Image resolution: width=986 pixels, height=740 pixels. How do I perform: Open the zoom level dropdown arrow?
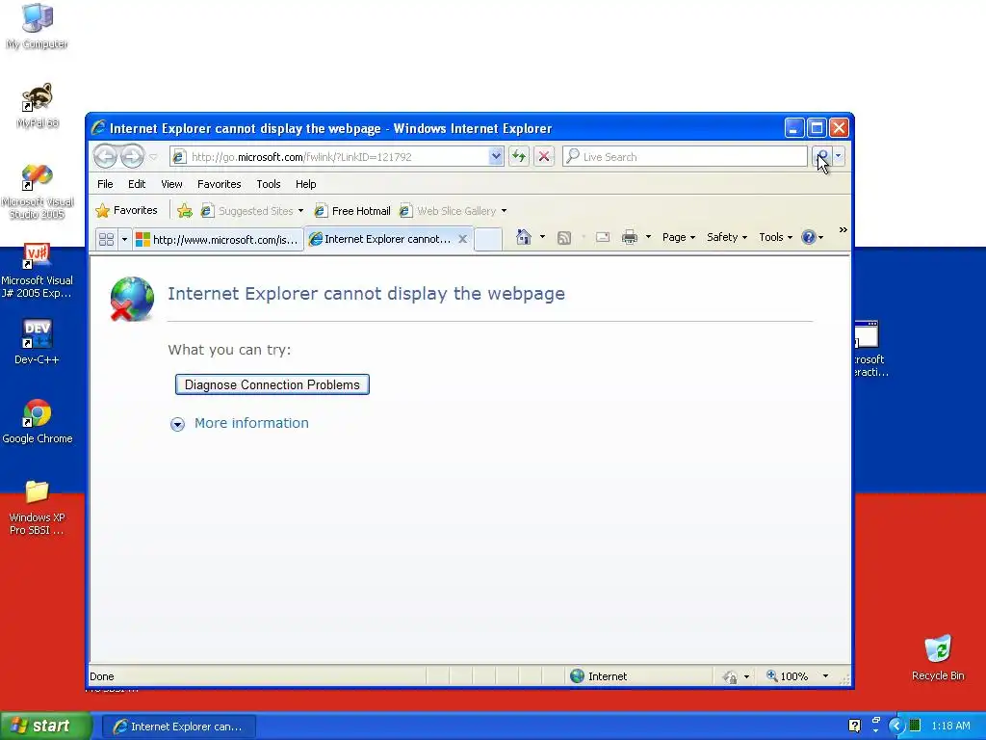(x=825, y=676)
